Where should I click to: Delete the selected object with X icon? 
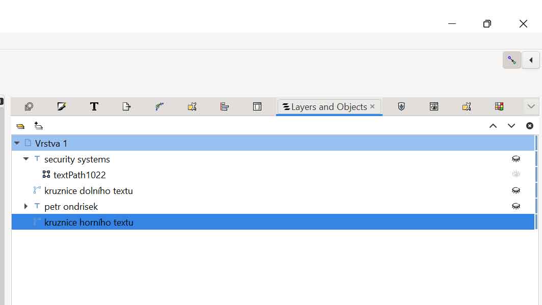pyautogui.click(x=530, y=126)
